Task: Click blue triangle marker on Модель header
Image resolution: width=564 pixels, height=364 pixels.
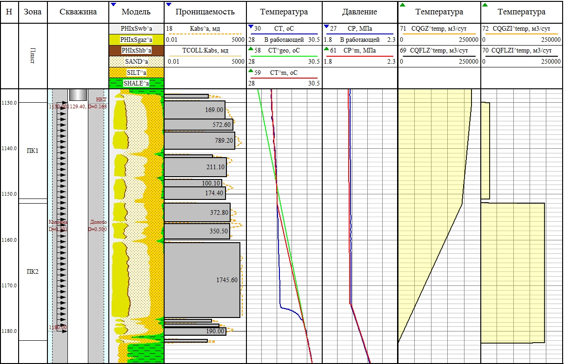Action: coord(114,5)
